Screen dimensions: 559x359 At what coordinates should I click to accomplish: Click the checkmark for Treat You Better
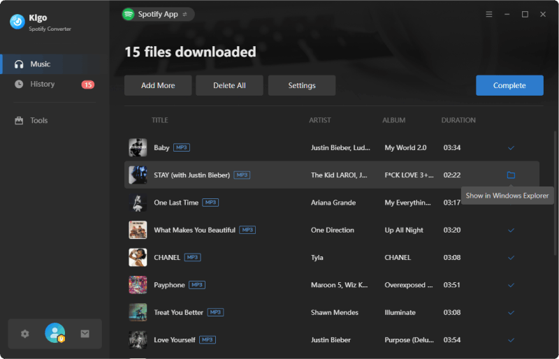[511, 313]
